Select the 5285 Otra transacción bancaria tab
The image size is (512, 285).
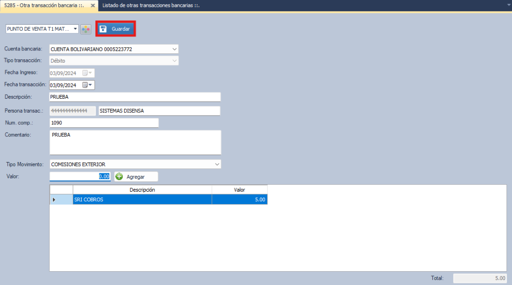click(45, 5)
